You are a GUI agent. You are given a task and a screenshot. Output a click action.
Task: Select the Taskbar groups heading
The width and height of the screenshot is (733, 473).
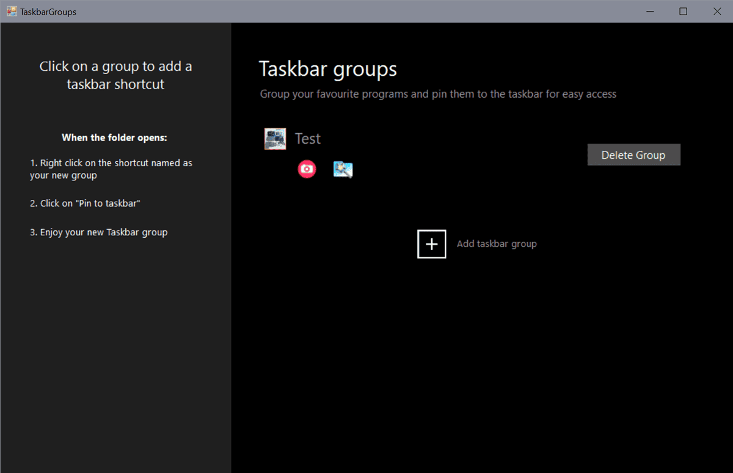point(327,68)
